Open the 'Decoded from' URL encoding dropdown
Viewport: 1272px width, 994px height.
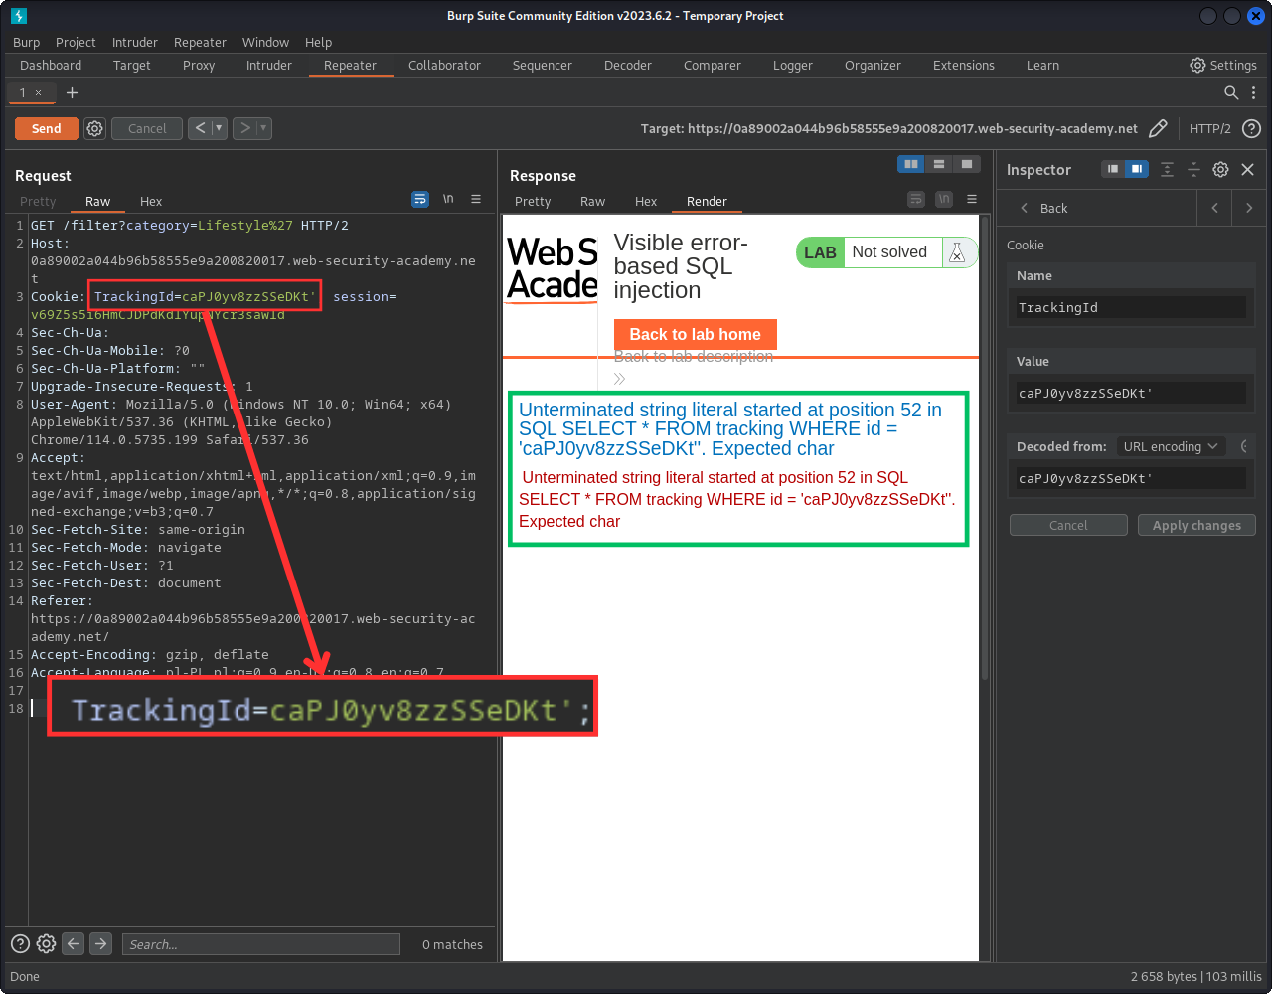[1170, 447]
